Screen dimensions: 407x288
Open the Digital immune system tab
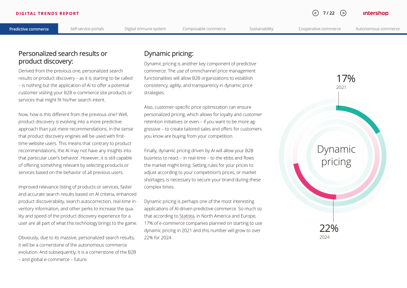point(145,29)
